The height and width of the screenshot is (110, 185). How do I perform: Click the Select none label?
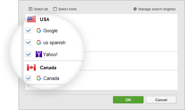[67, 9]
